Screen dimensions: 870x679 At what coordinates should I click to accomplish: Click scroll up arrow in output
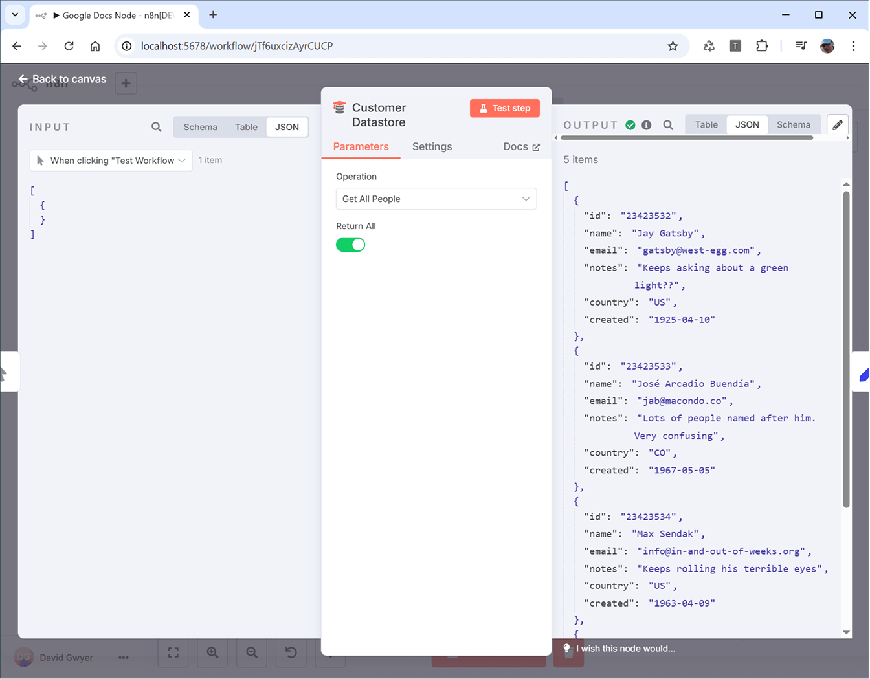846,184
